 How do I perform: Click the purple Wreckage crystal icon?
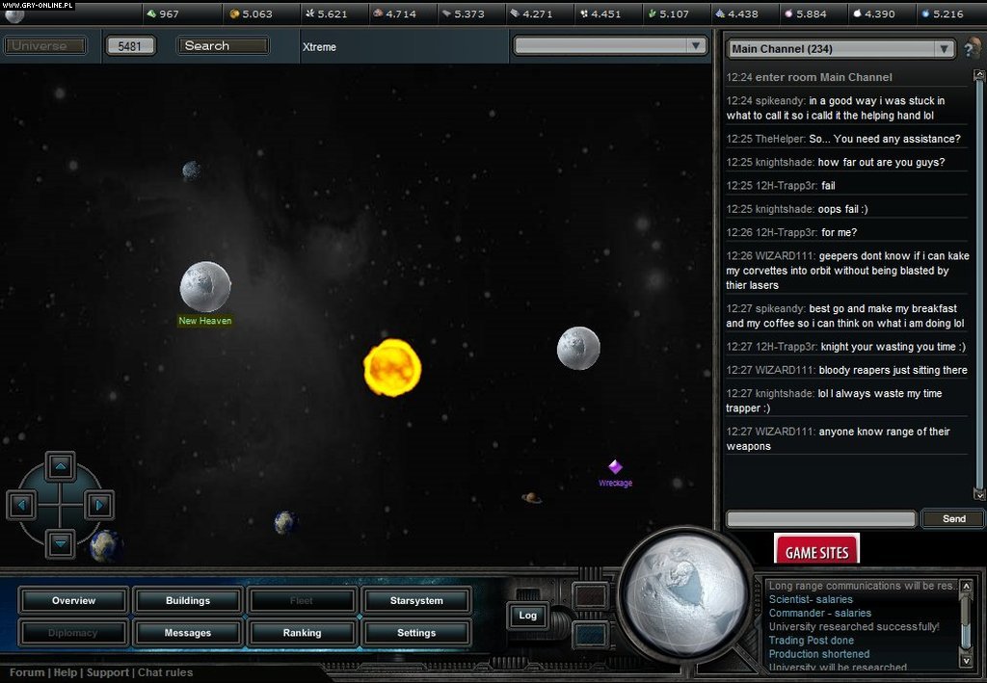615,467
